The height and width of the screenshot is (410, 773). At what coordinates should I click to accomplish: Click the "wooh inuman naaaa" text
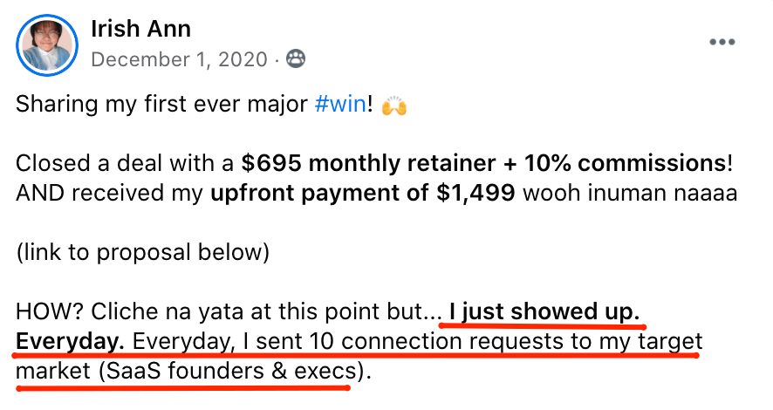(x=630, y=193)
